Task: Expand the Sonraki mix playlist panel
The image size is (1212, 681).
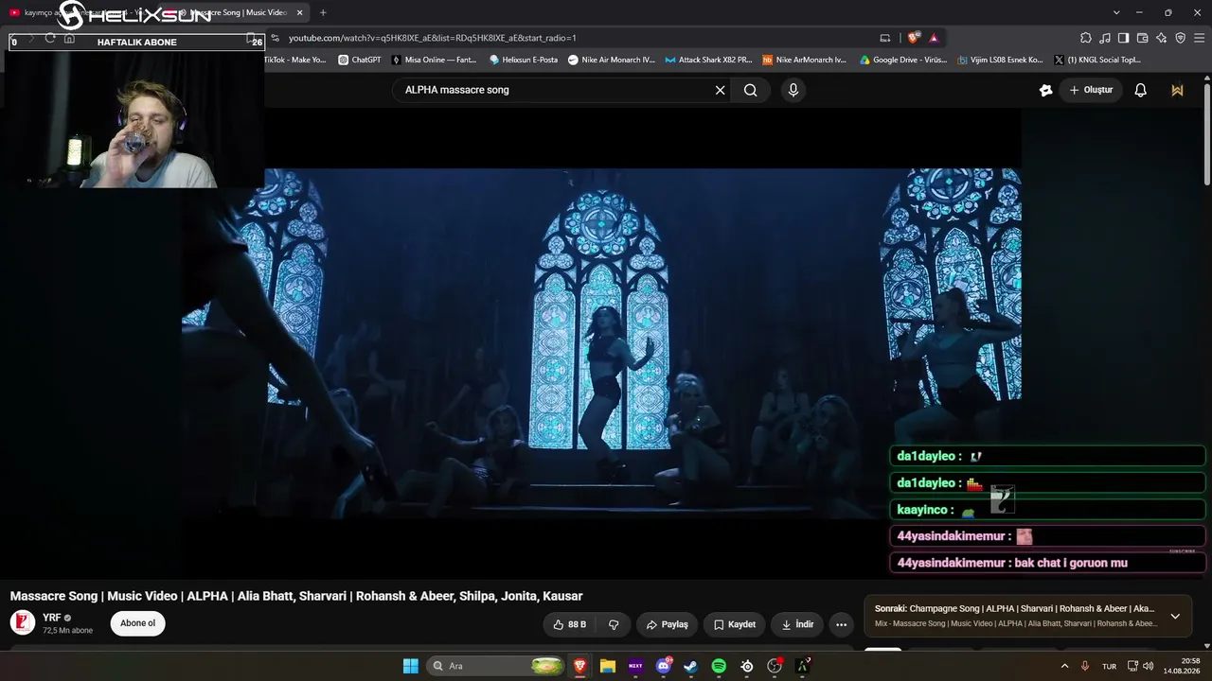Action: coord(1175,616)
